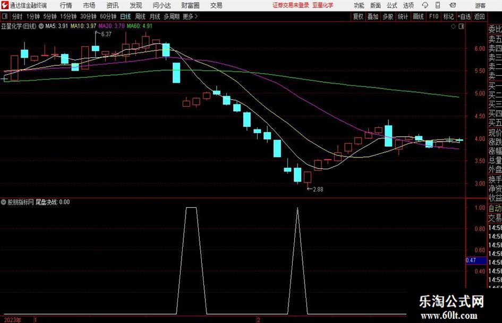The height and width of the screenshot is (323, 502).
Task: Click the 6.00 price axis label
Action: (x=480, y=48)
